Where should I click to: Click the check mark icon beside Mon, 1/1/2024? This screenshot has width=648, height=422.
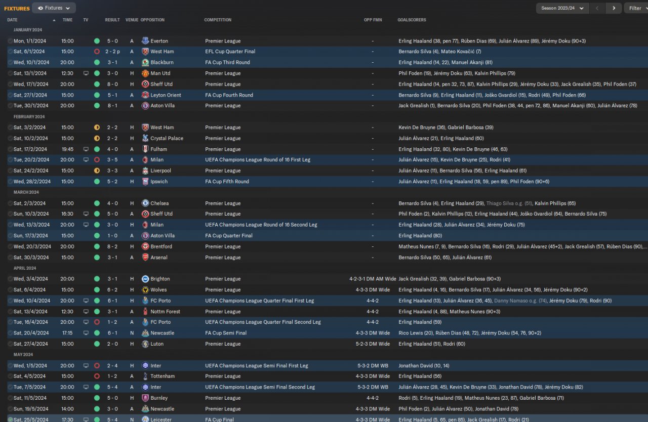coord(10,41)
